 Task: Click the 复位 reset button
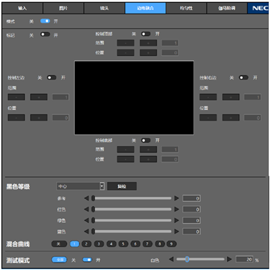pyautogui.click(x=122, y=186)
